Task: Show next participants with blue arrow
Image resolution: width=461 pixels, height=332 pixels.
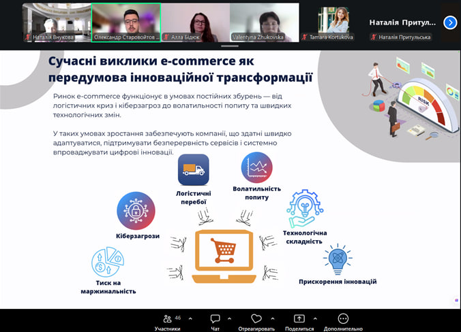Action: point(449,22)
